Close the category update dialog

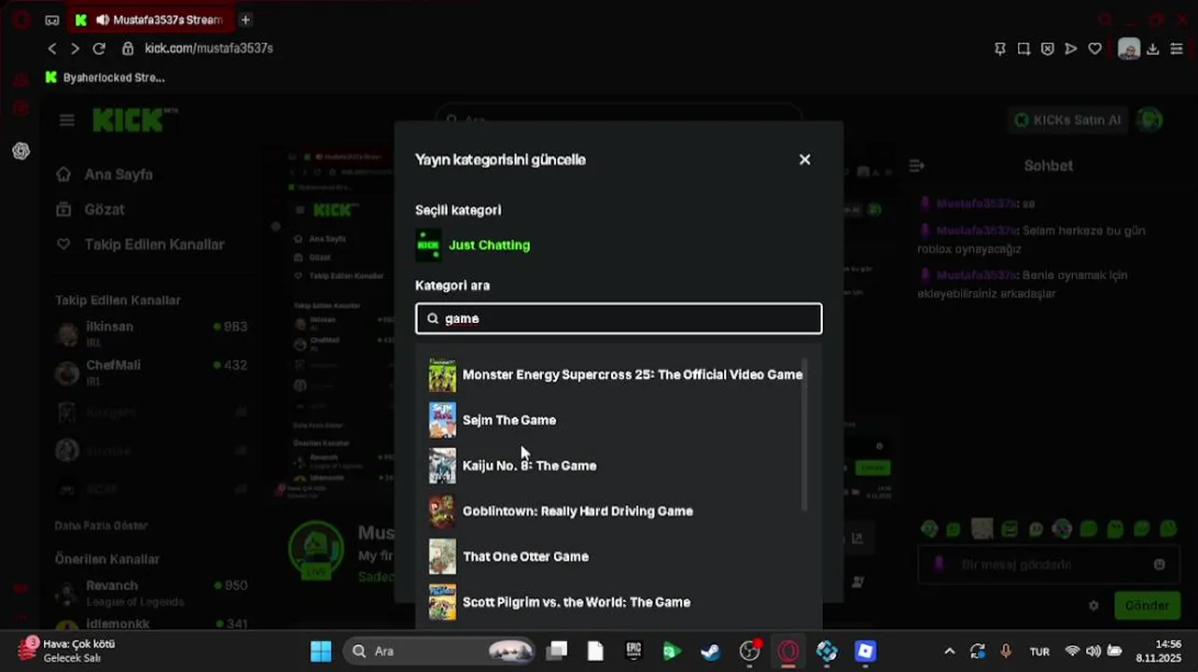click(804, 160)
